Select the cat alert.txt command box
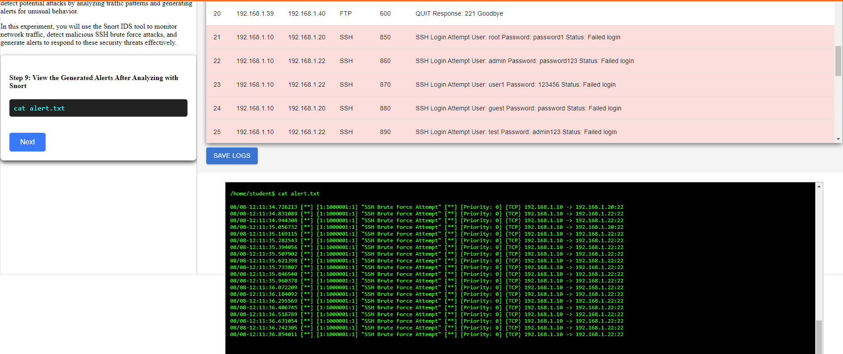 (x=98, y=108)
